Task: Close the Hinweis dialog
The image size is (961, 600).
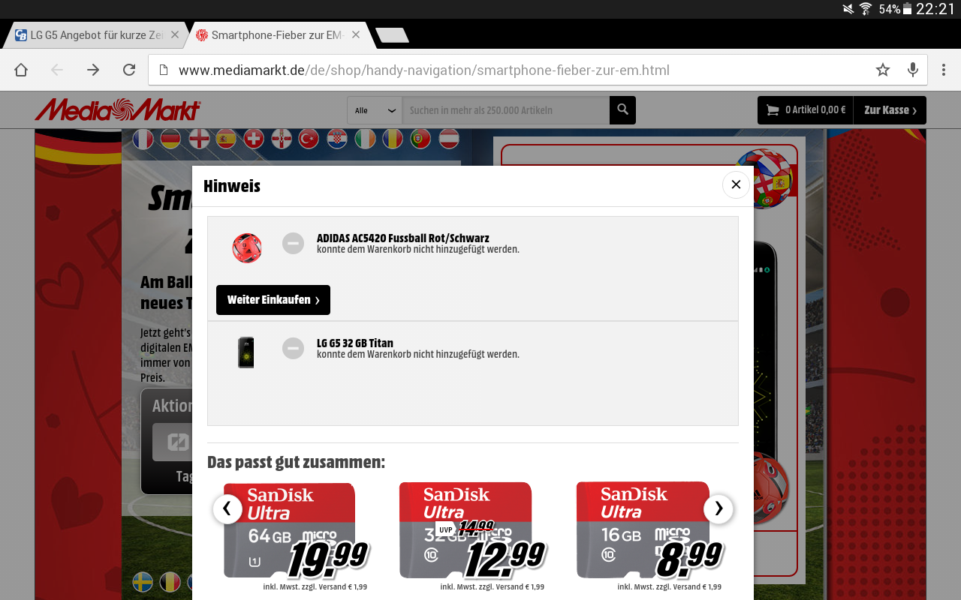Action: point(736,184)
